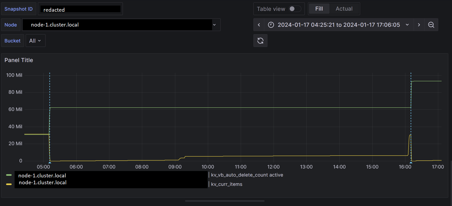This screenshot has height=206, width=452.
Task: Expand the time range picker chevron
Action: 407,25
